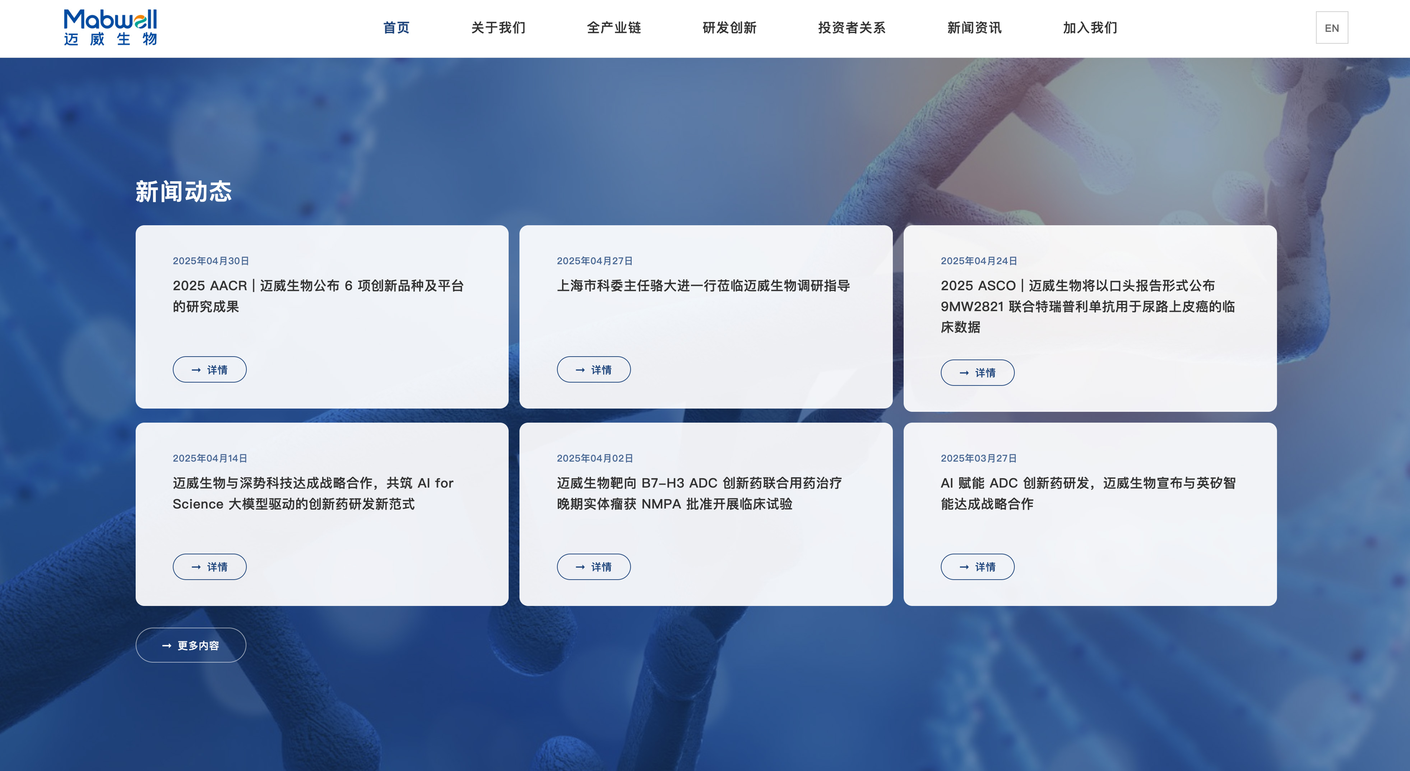Click 详情 arrow for 2025 ASCO news

[977, 372]
